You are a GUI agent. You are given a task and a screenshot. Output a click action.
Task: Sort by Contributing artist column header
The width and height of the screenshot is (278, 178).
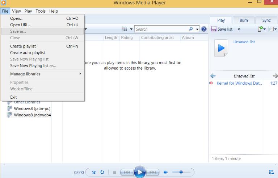tap(157, 37)
